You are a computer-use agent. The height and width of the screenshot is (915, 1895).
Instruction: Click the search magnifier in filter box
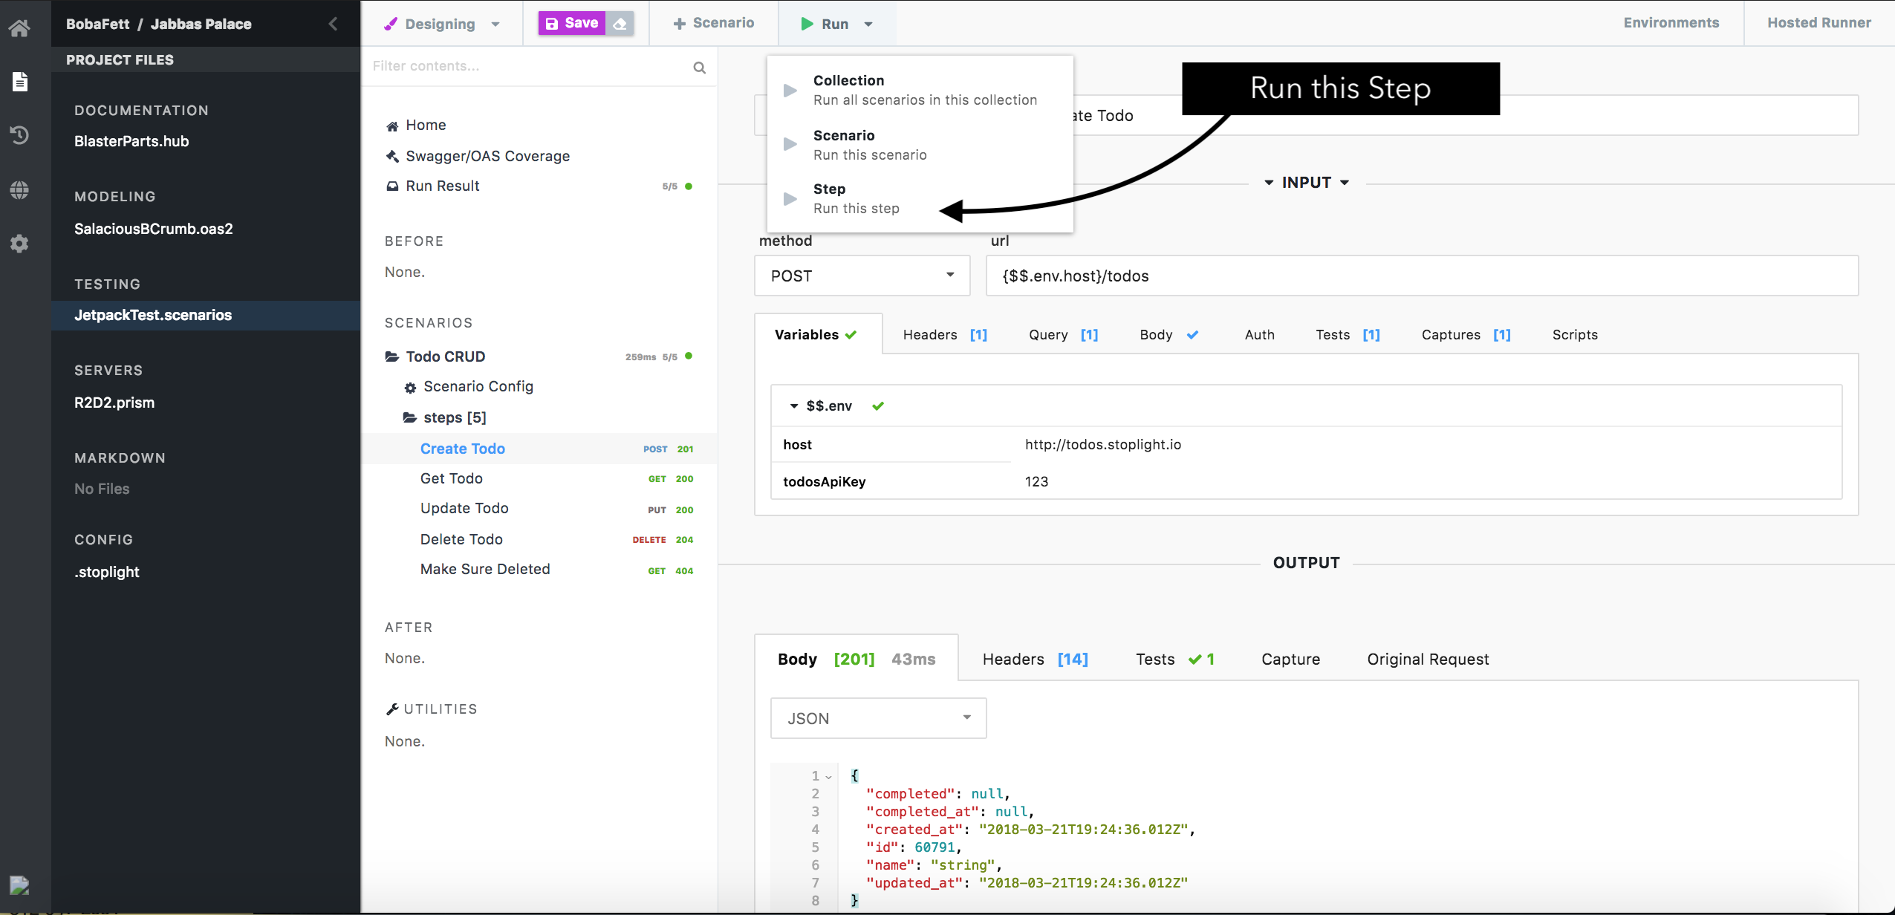699,68
